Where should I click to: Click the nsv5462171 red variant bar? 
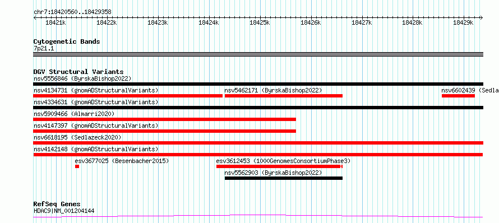pyautogui.click(x=284, y=96)
